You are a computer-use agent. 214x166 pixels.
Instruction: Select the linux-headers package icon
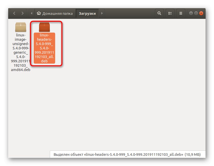(x=44, y=27)
